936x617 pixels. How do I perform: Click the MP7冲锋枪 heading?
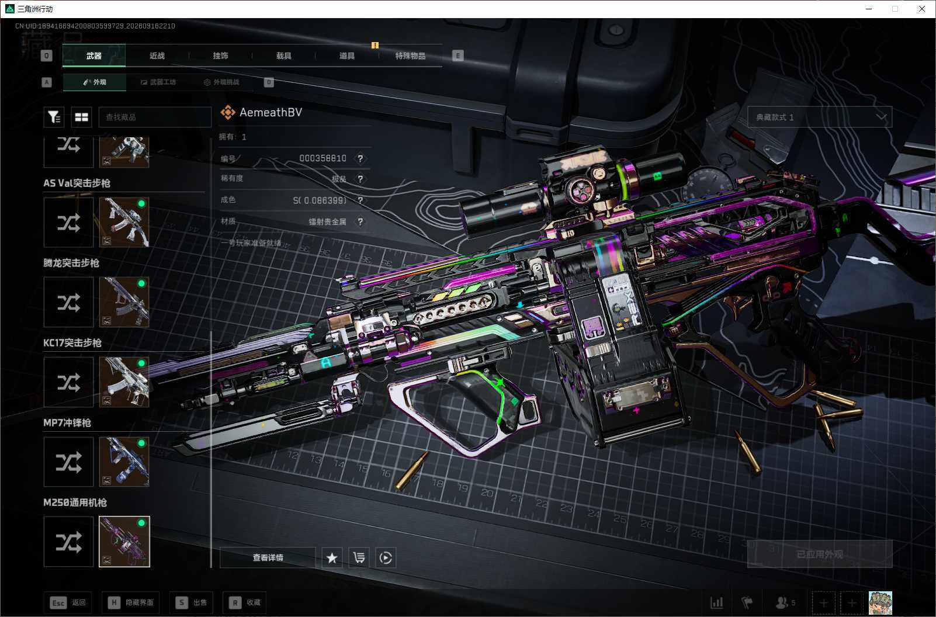[x=67, y=423]
